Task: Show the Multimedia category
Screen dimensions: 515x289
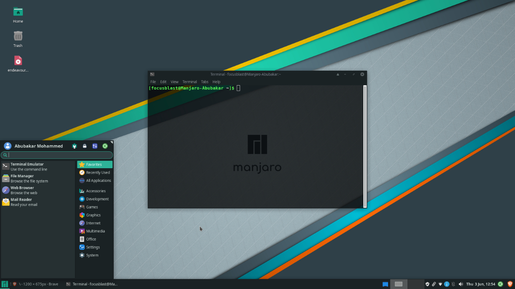Action: click(x=95, y=231)
